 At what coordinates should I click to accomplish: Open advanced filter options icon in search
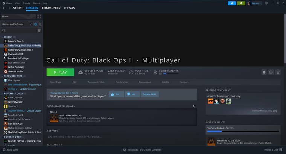[39, 30]
